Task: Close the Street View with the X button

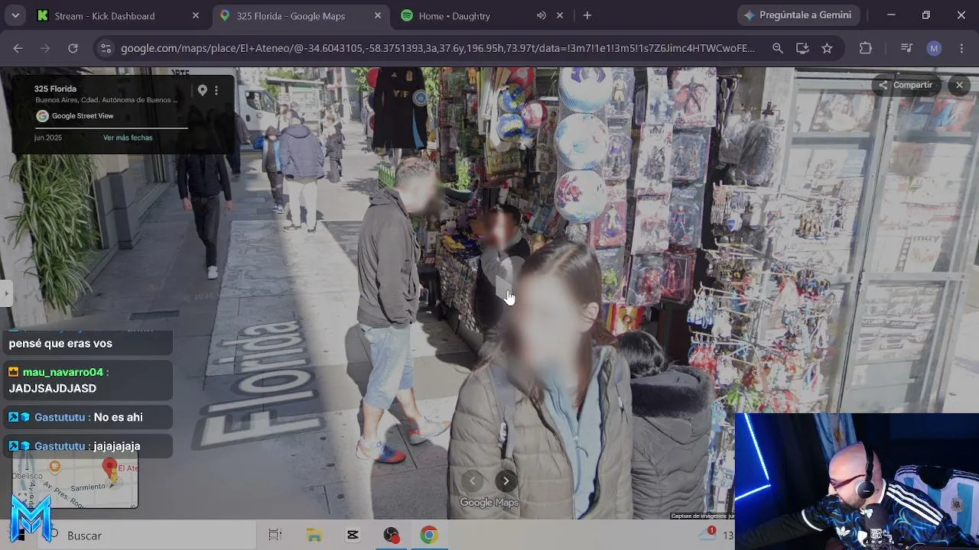Action: 959,85
